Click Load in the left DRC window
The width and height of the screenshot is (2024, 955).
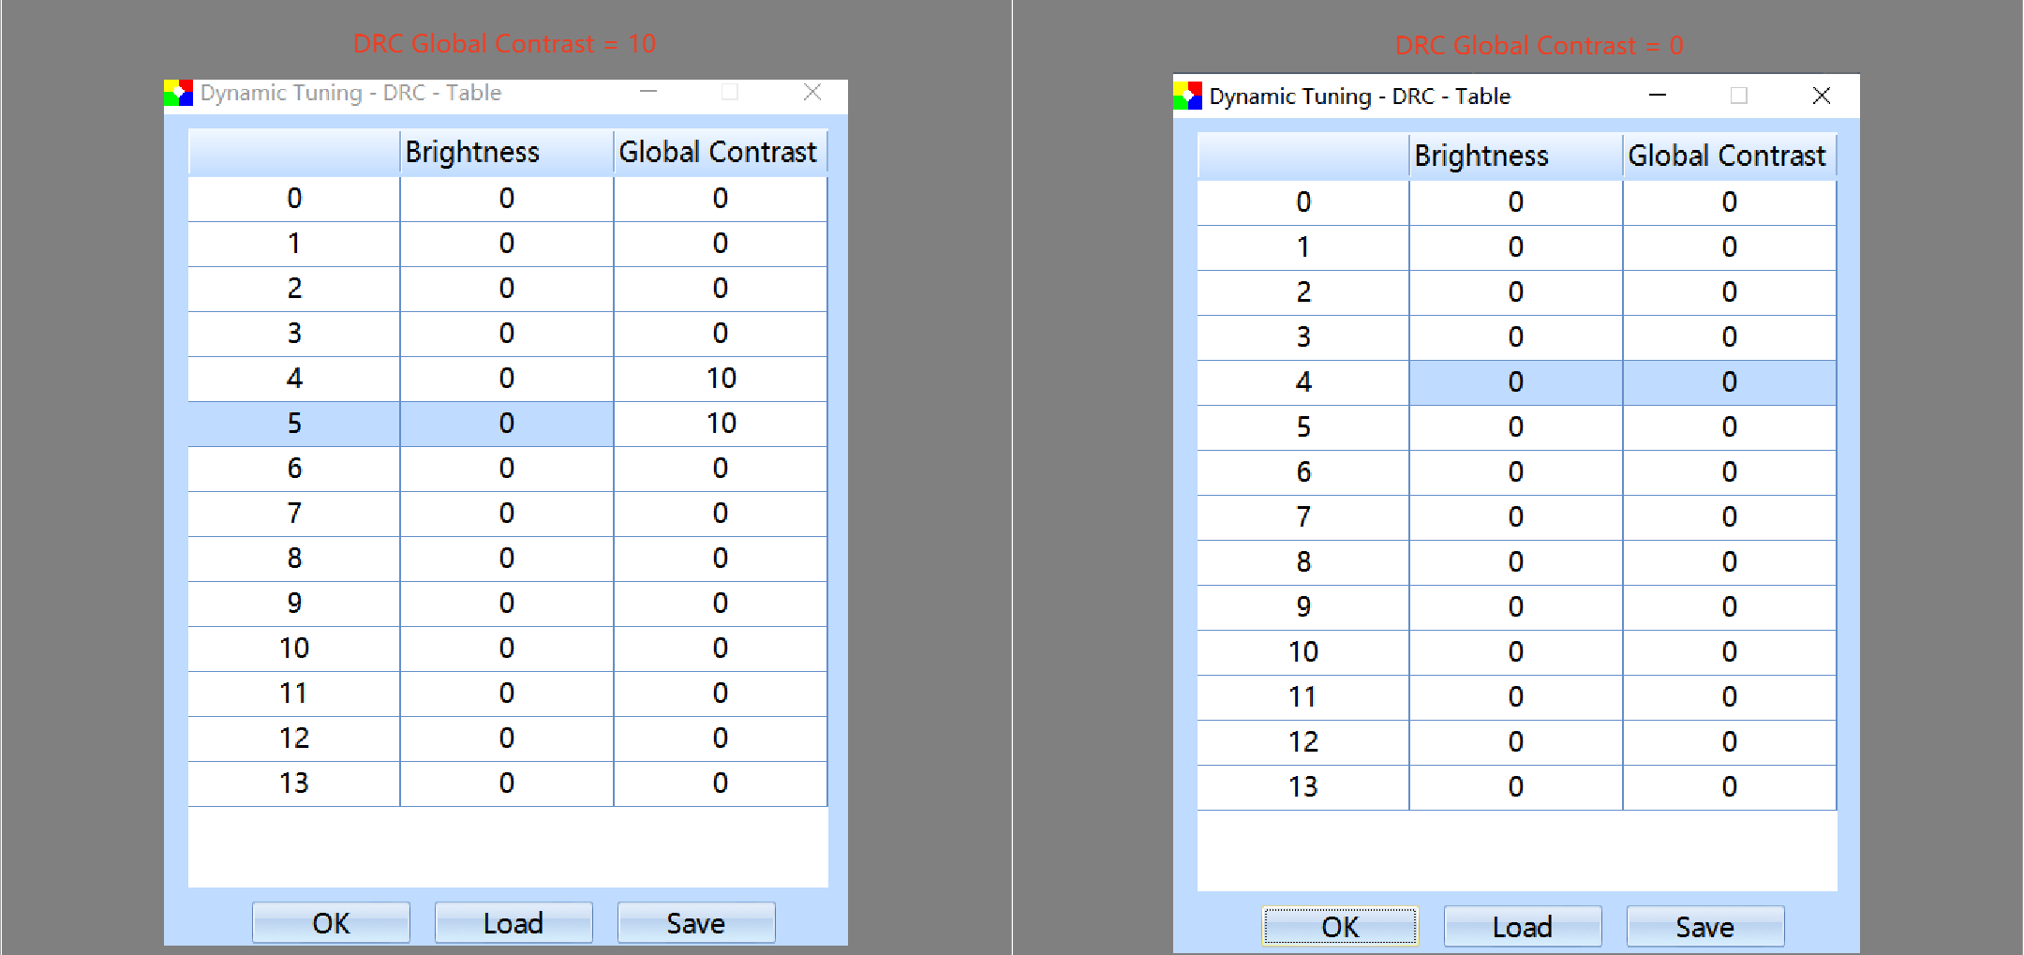(x=513, y=923)
